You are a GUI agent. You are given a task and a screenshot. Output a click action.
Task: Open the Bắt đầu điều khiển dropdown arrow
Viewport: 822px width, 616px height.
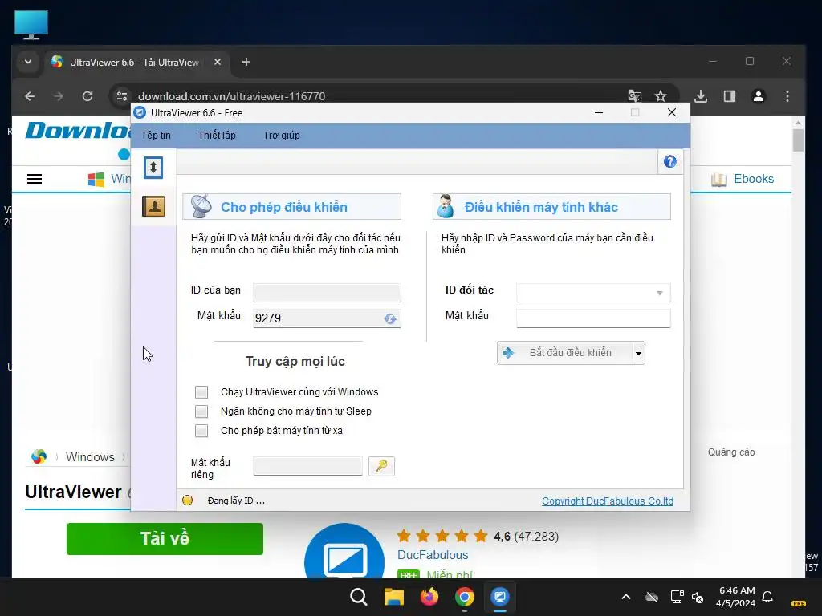[x=638, y=353]
